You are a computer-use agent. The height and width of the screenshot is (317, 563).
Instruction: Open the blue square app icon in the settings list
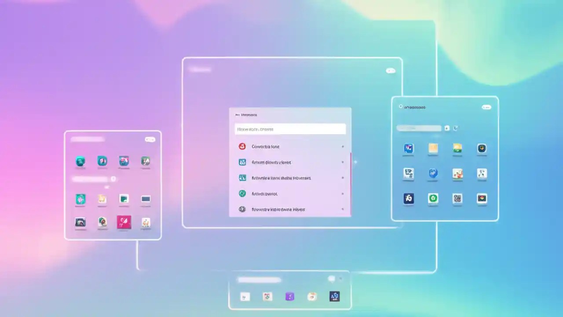click(x=241, y=162)
